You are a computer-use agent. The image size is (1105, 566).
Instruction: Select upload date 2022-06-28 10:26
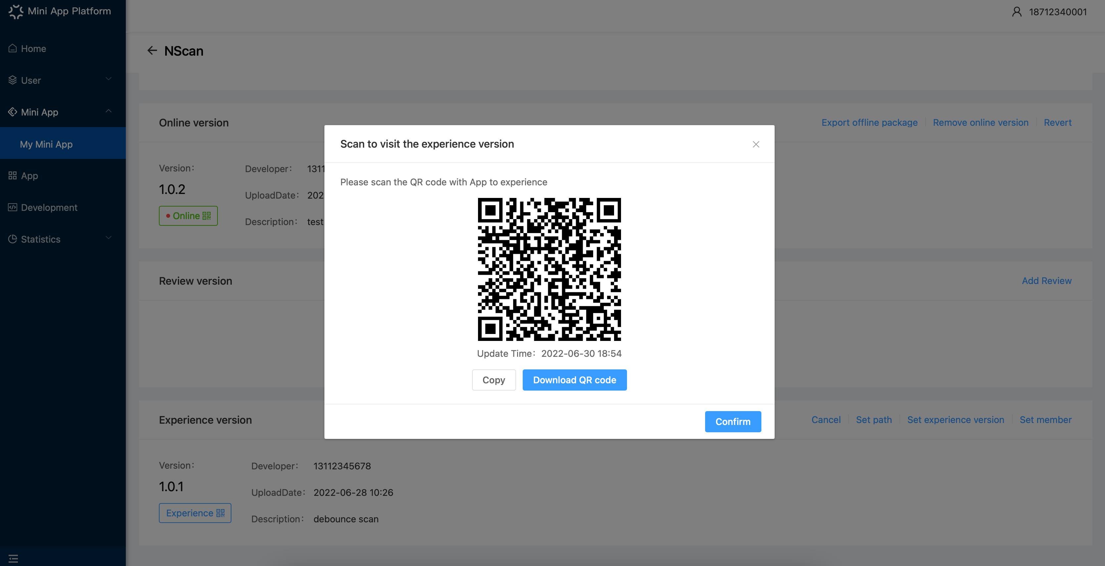(354, 493)
